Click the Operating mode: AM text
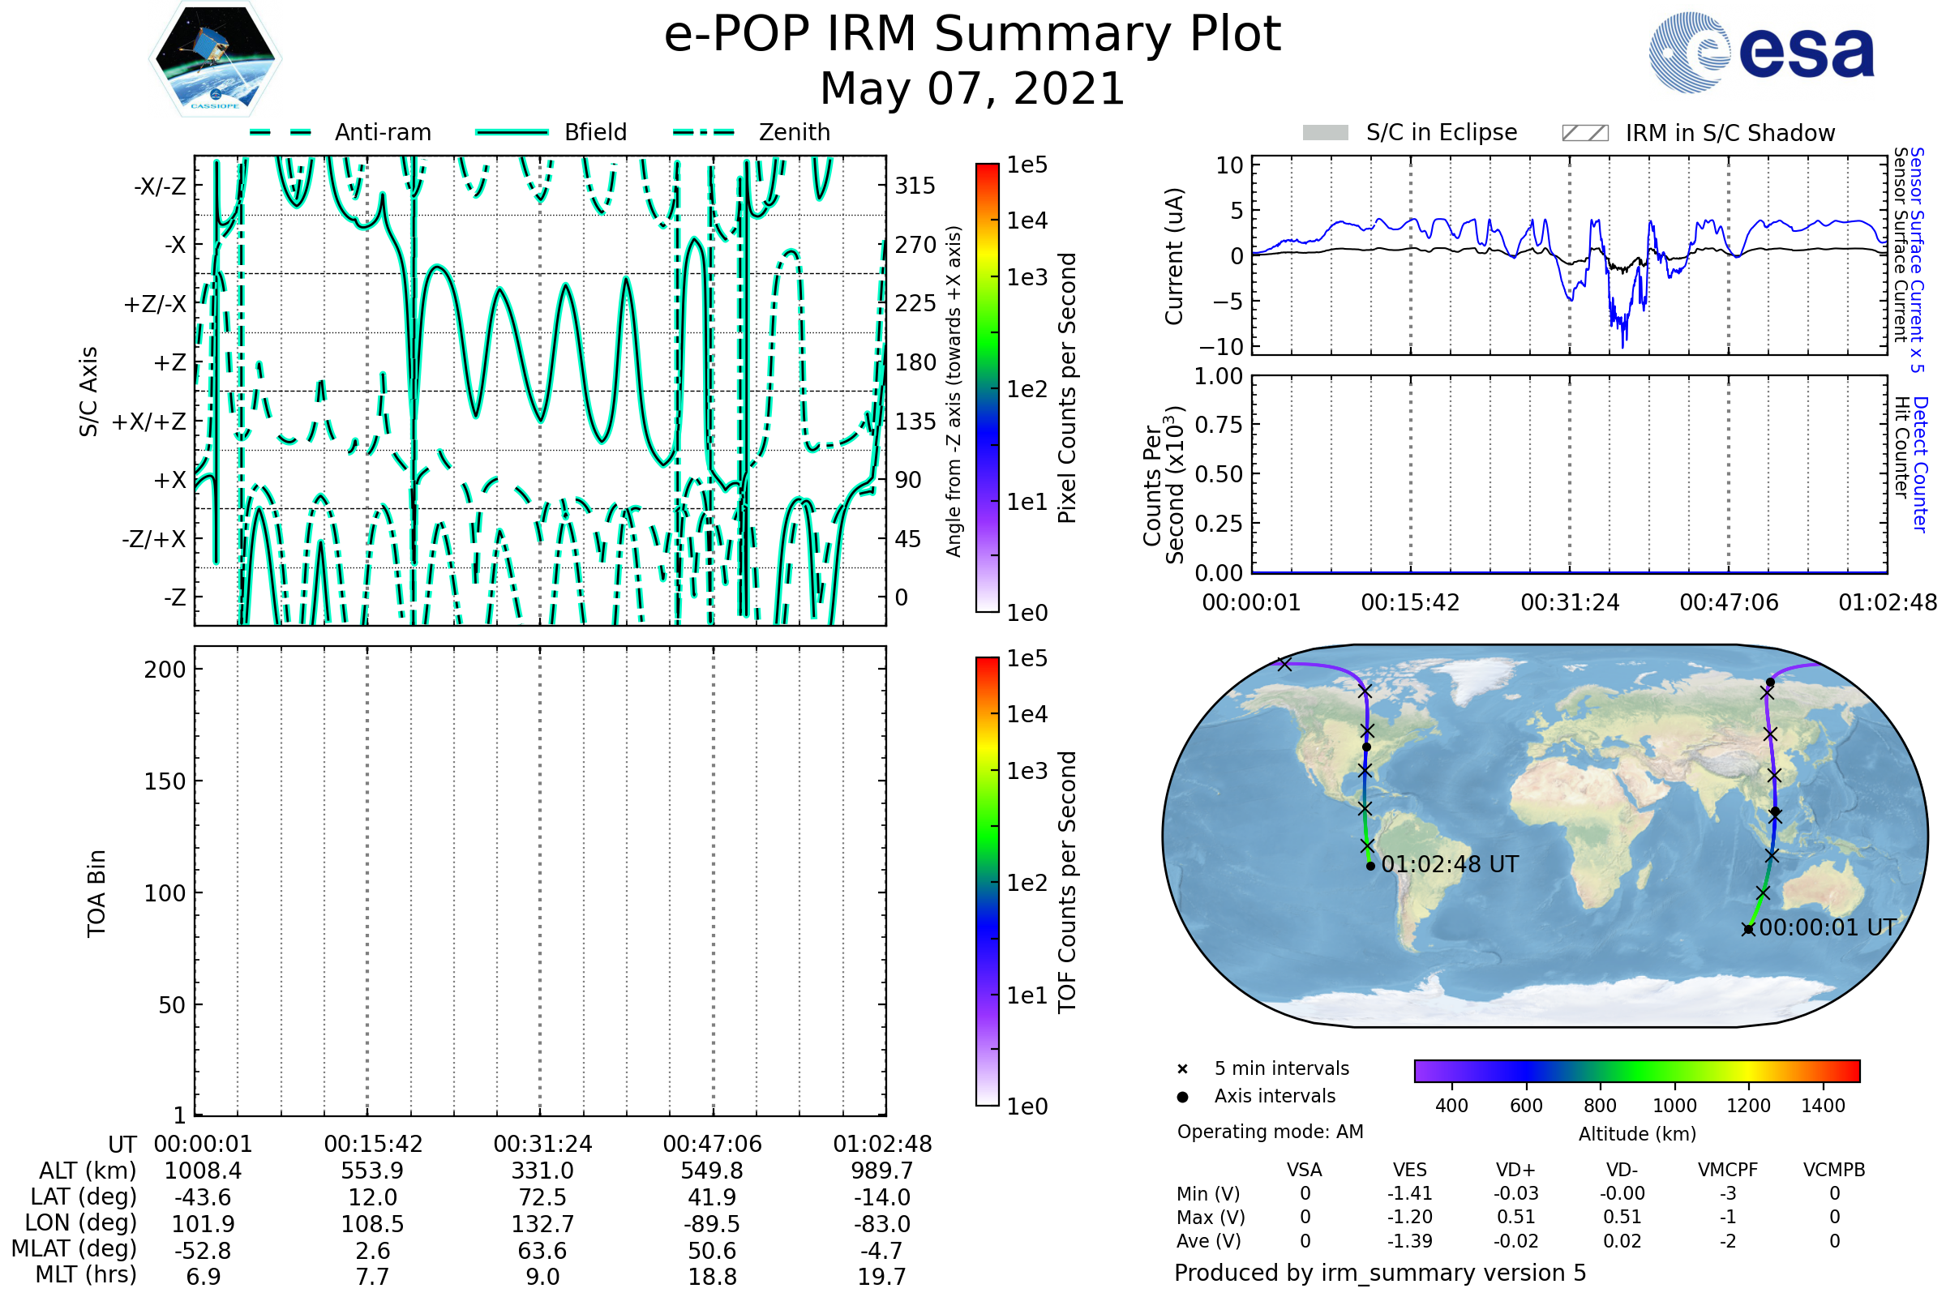Image resolution: width=1946 pixels, height=1297 pixels. [1270, 1132]
